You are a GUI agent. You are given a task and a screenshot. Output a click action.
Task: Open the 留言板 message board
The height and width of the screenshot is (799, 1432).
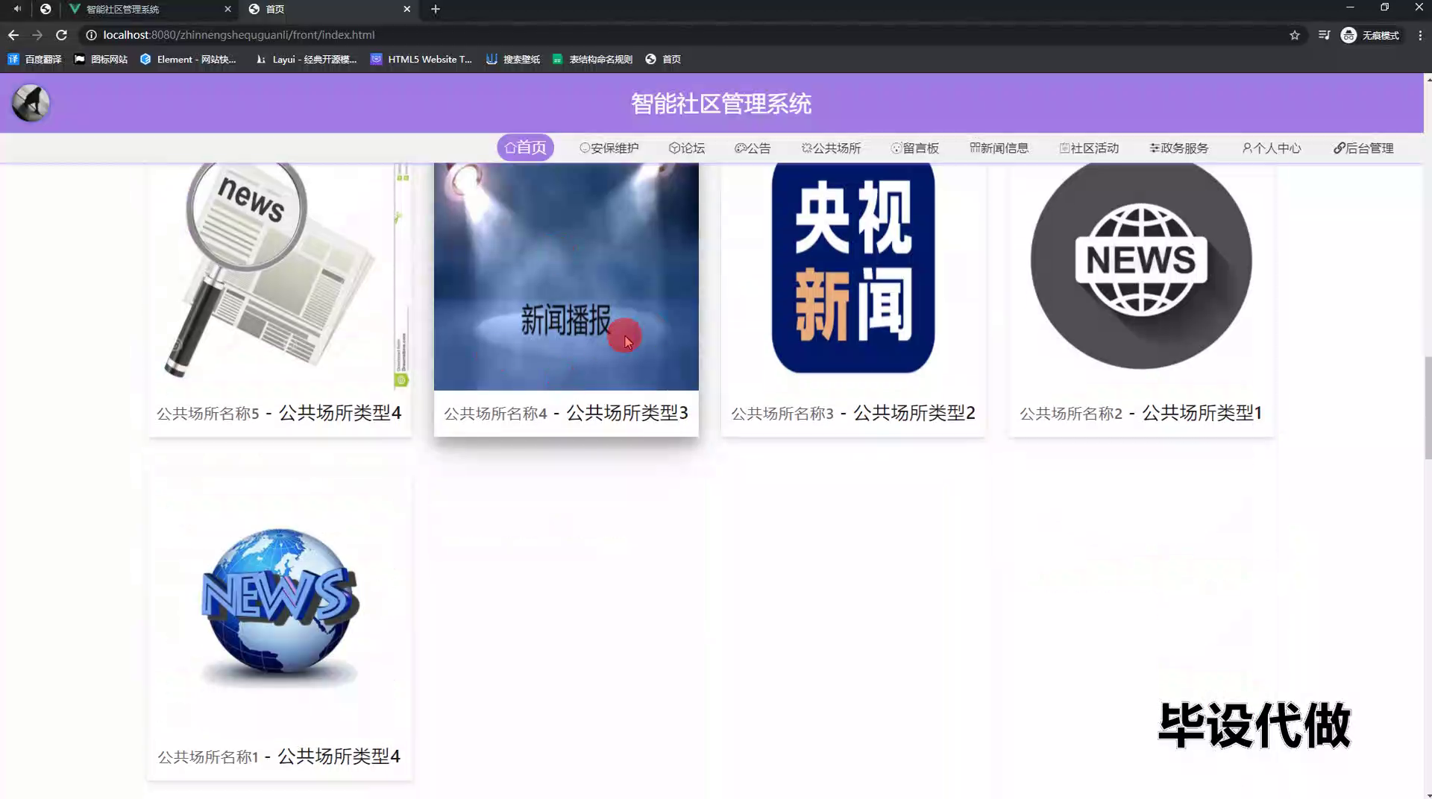(915, 148)
